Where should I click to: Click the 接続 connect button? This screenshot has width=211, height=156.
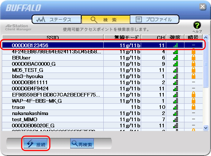36,143
